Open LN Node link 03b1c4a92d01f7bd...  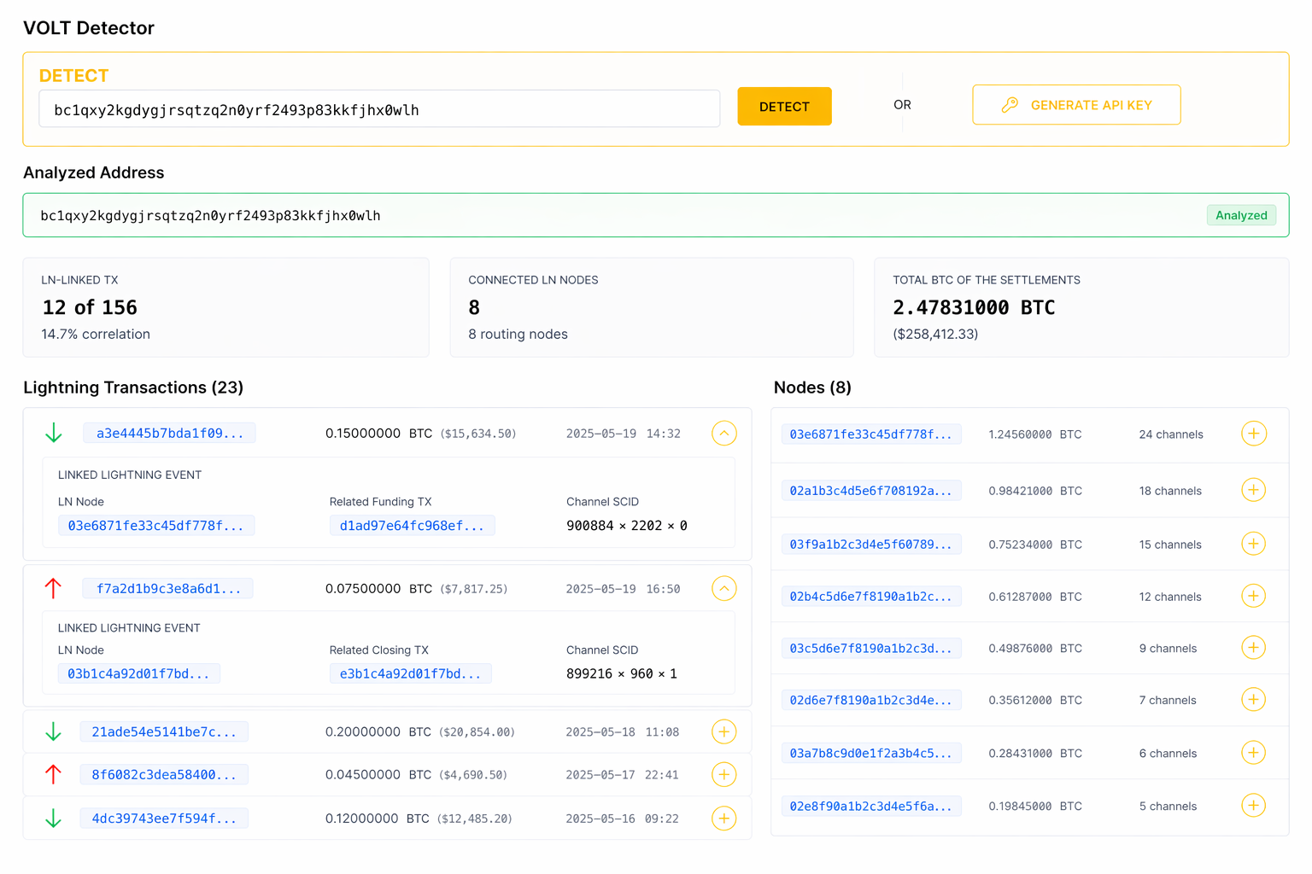[139, 674]
